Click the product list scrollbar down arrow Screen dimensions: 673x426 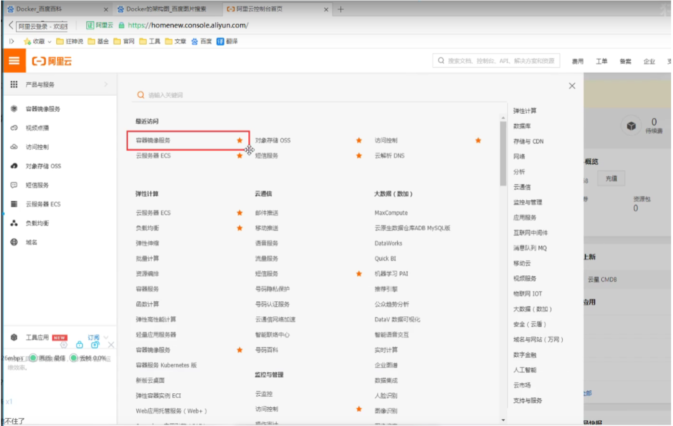504,420
